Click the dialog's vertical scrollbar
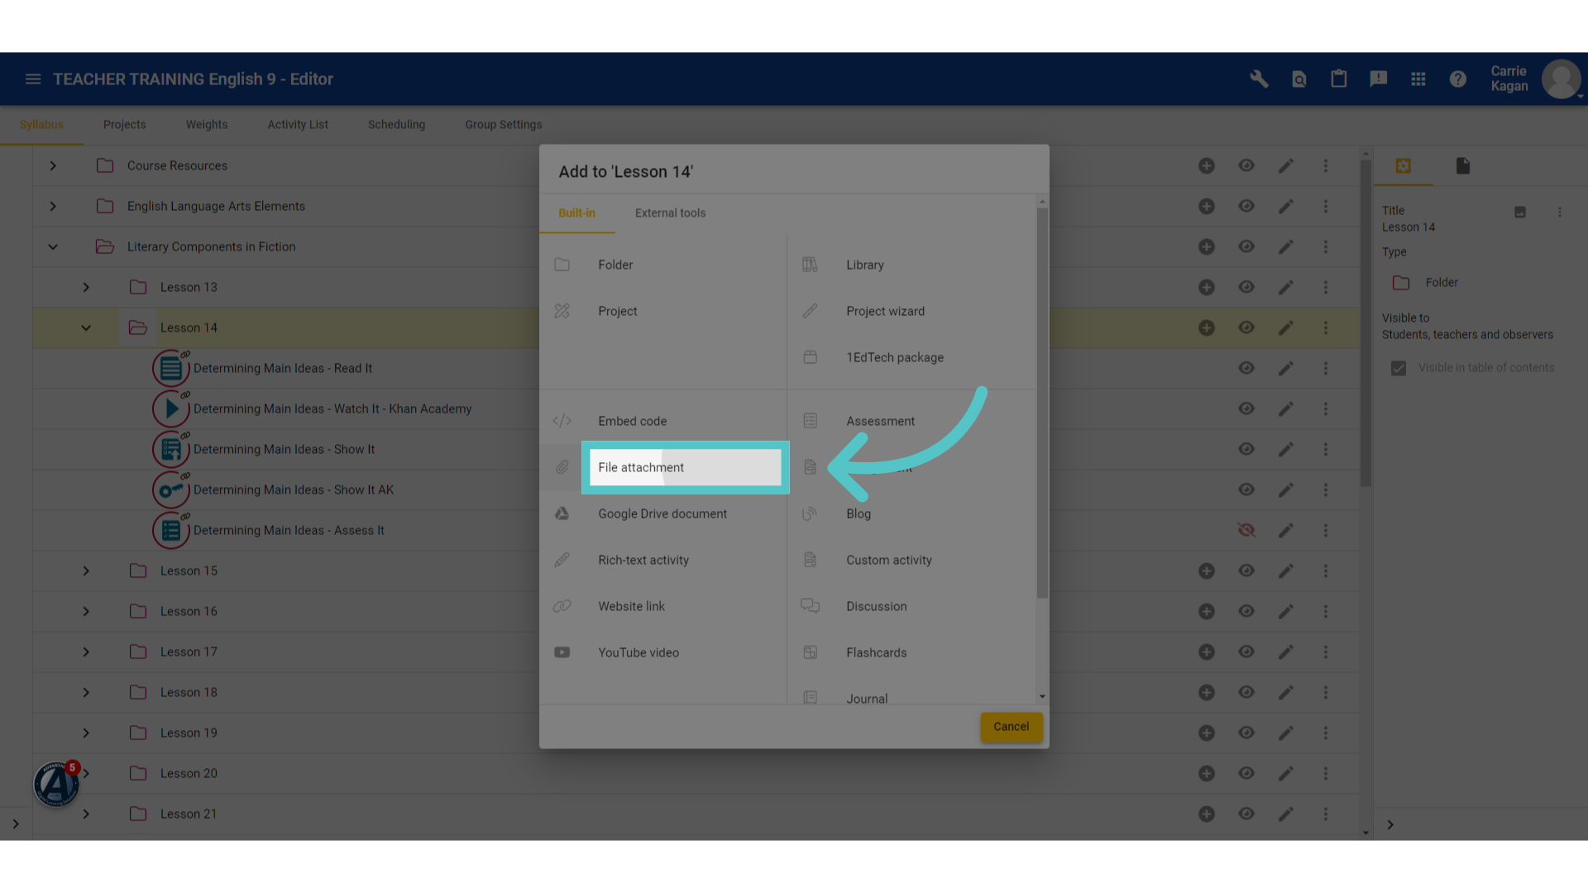This screenshot has width=1588, height=893. 1042,403
